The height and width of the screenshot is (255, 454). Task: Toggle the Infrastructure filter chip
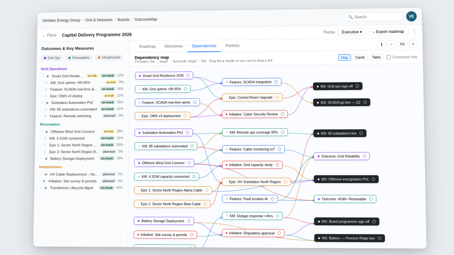109,57
